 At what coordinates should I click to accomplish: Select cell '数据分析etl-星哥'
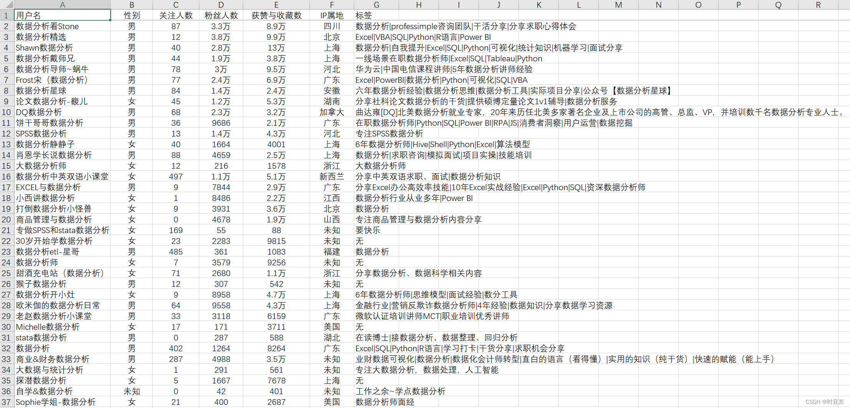pyautogui.click(x=62, y=252)
